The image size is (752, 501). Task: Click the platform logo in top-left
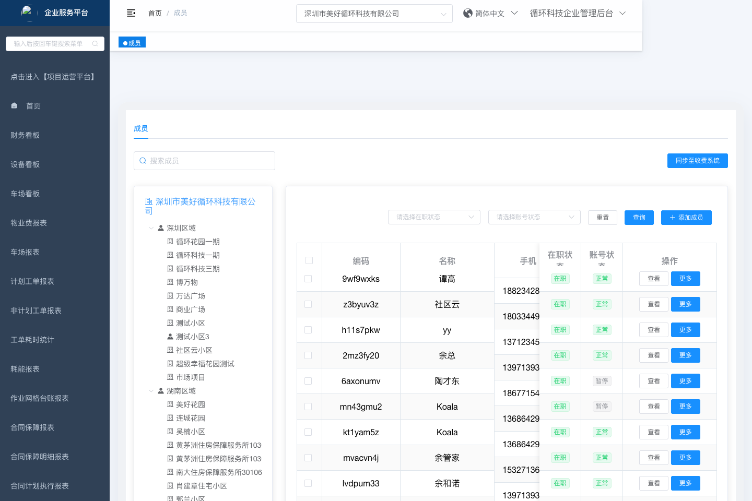click(x=27, y=11)
